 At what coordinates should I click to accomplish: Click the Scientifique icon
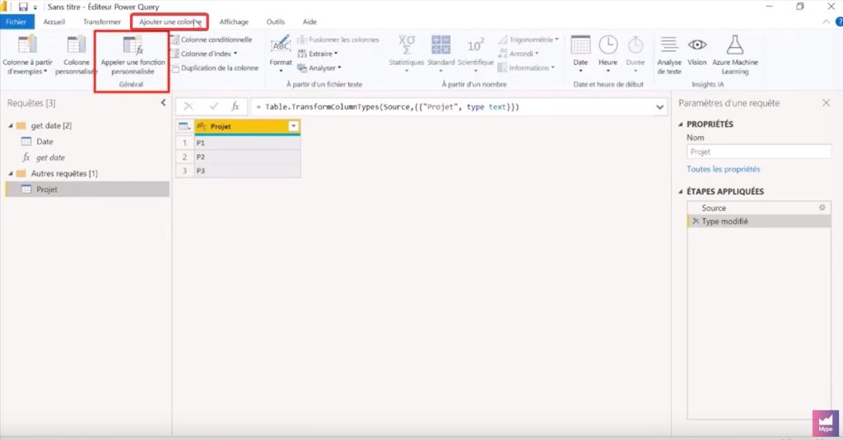[x=475, y=44]
